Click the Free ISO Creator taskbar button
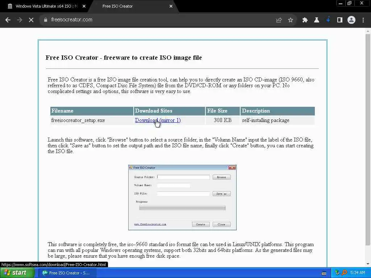This screenshot has width=371, height=278. [x=67, y=273]
